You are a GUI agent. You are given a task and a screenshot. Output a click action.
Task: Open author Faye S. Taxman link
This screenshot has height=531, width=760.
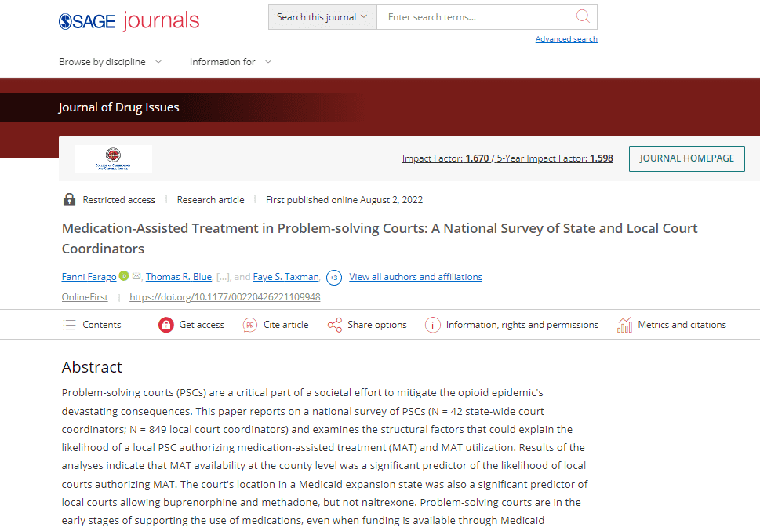[x=286, y=276]
